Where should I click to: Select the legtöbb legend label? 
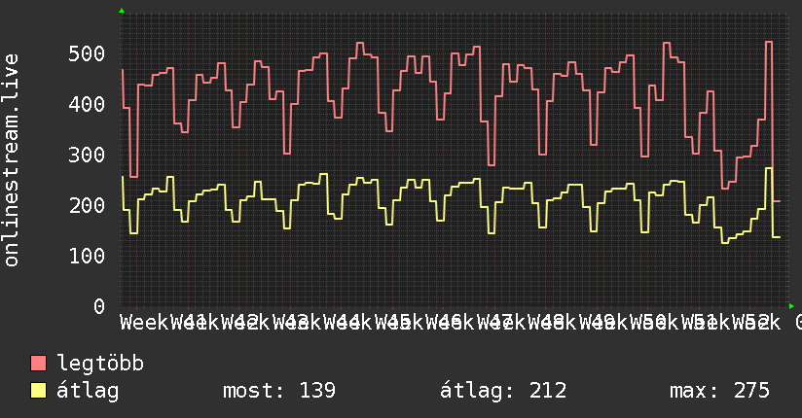coord(100,364)
